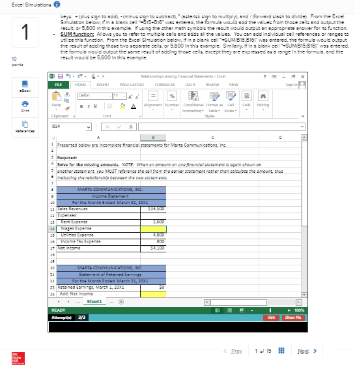Screen dimensions: 355x371
Task: Switch to Page Layout view in status bar
Action: (229, 310)
